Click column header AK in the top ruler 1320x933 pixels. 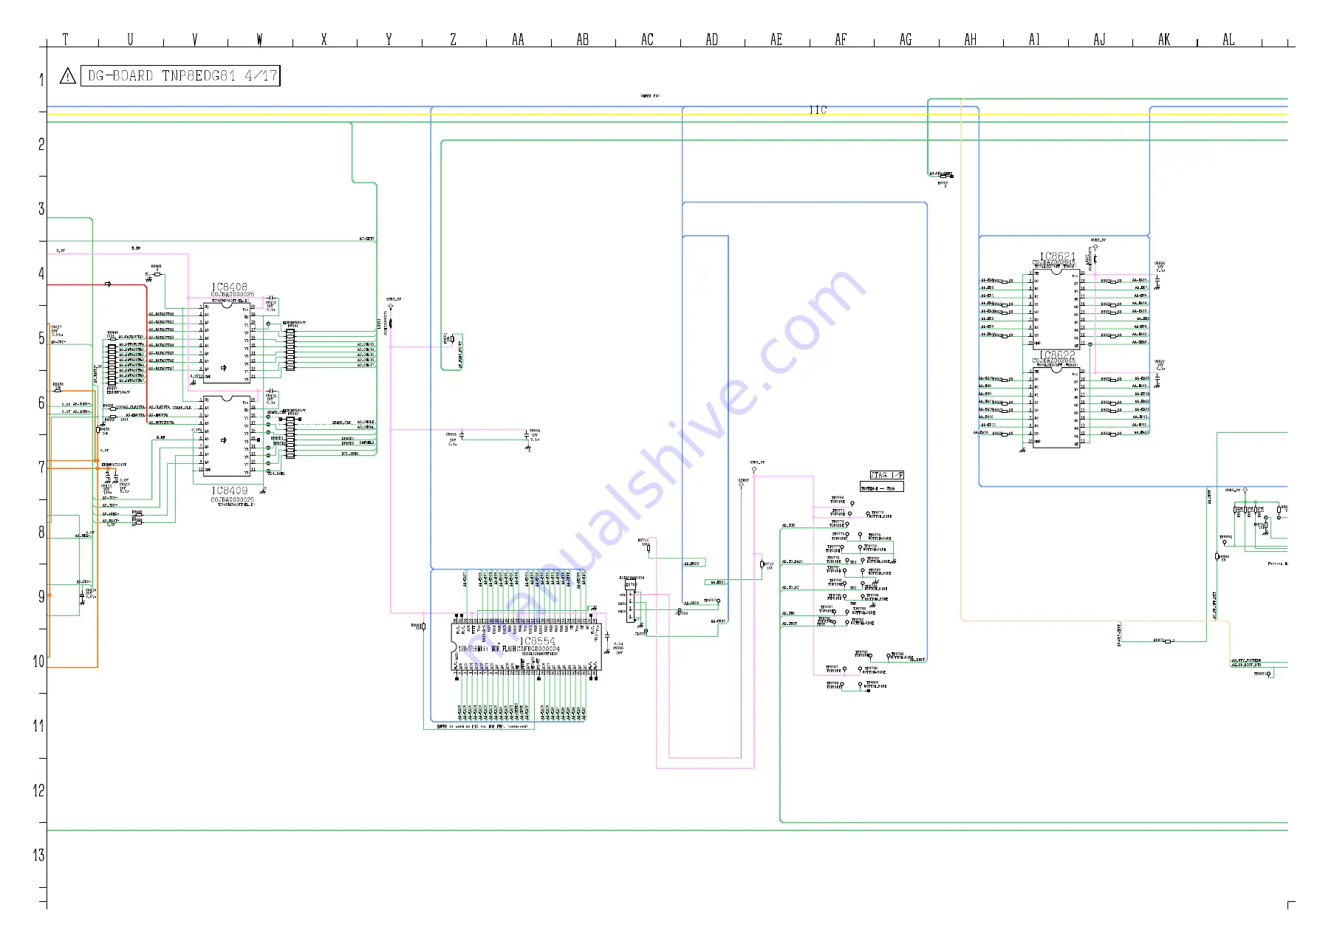pyautogui.click(x=1164, y=39)
